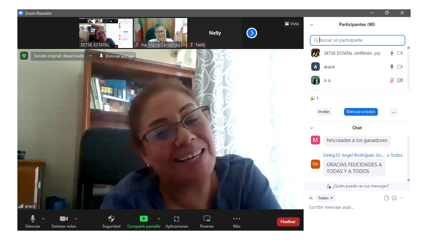Click the Todos recipient link in chat message

(397, 155)
